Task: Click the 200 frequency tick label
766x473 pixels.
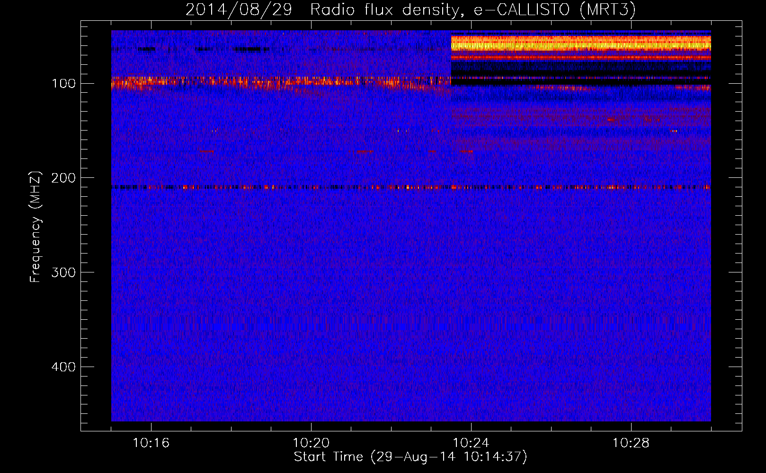Action: [63, 178]
